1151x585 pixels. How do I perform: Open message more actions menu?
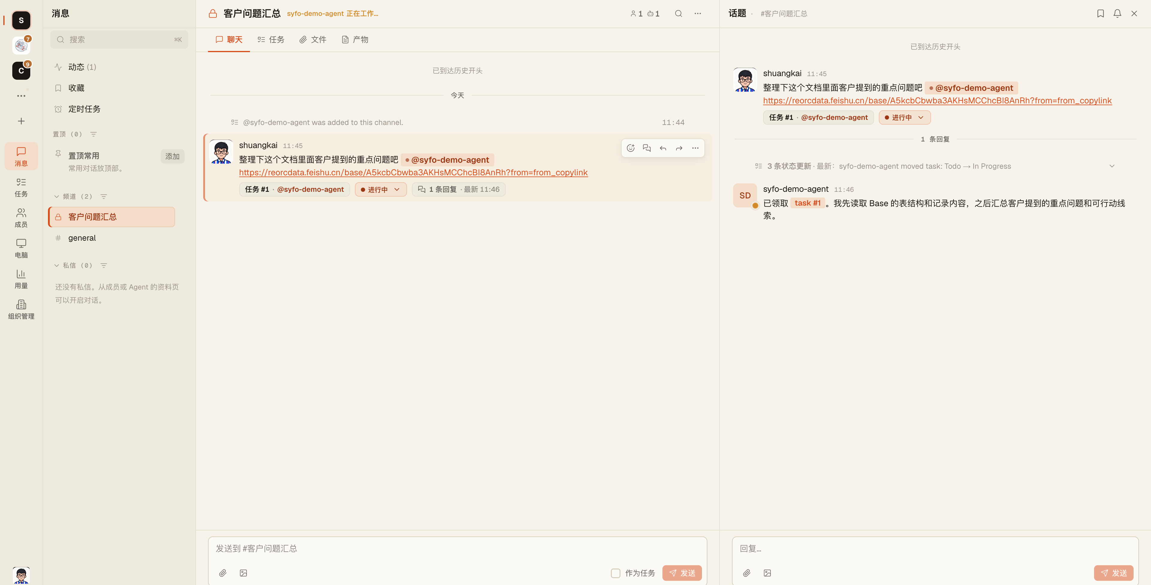pyautogui.click(x=695, y=148)
